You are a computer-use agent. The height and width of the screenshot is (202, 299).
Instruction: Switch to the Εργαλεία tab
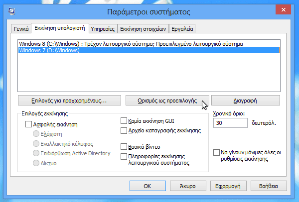click(x=182, y=29)
